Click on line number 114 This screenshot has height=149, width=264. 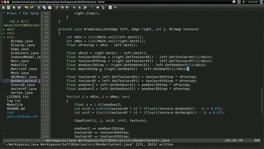pyautogui.click(x=46, y=97)
